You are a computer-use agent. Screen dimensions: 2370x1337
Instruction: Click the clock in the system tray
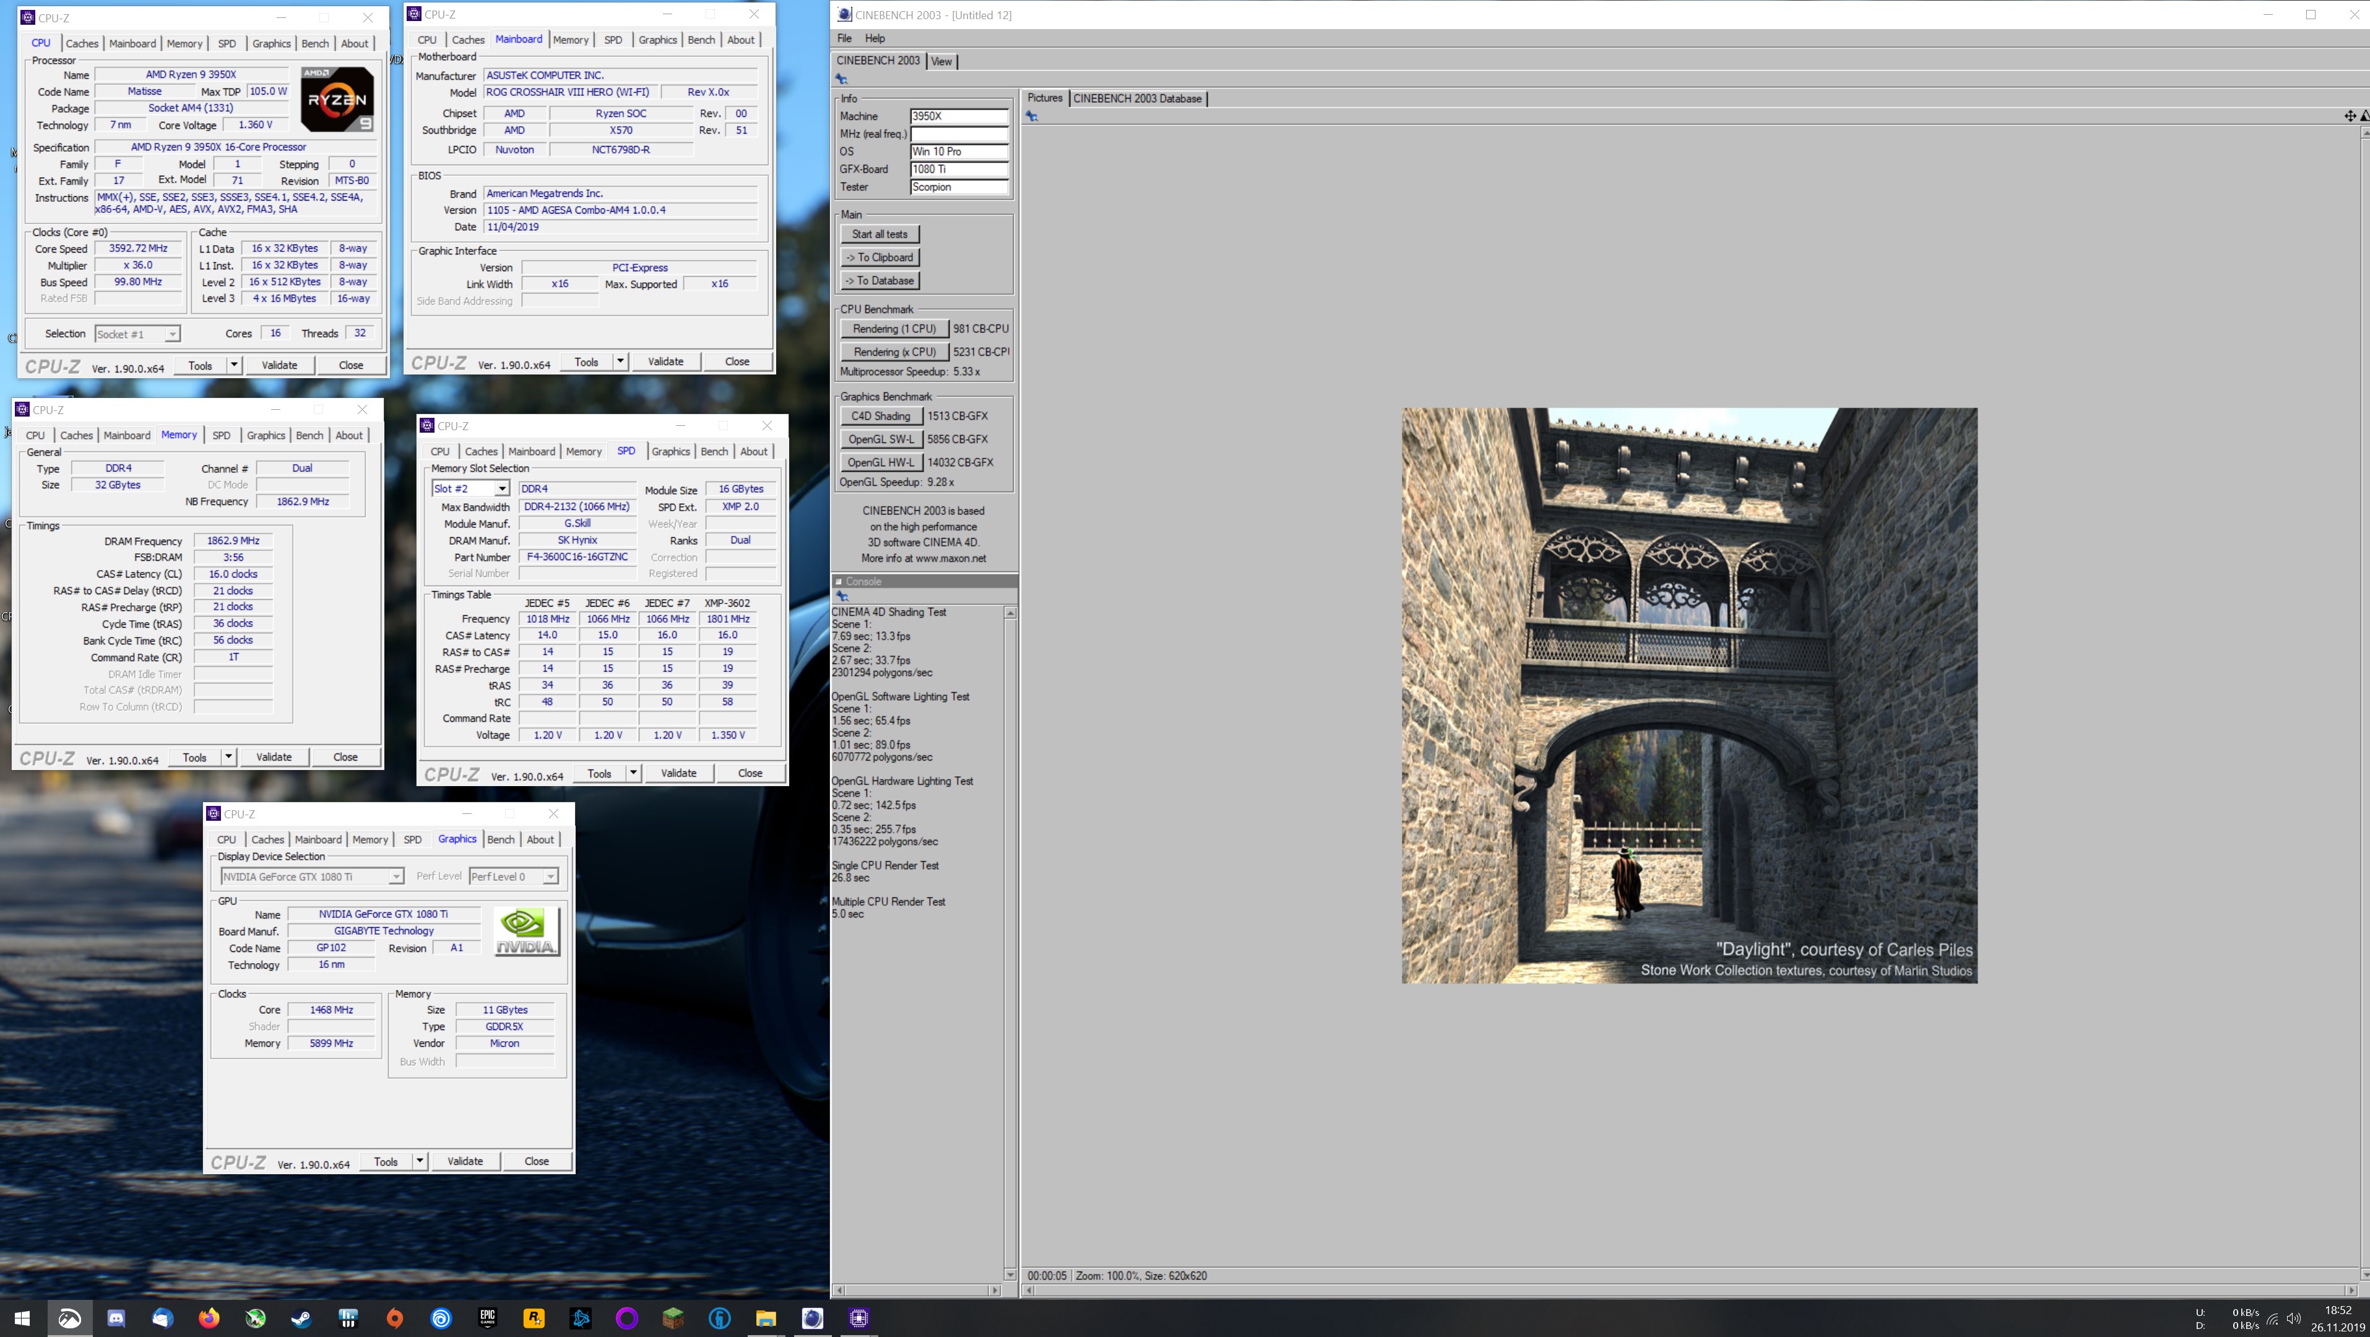2337,1318
